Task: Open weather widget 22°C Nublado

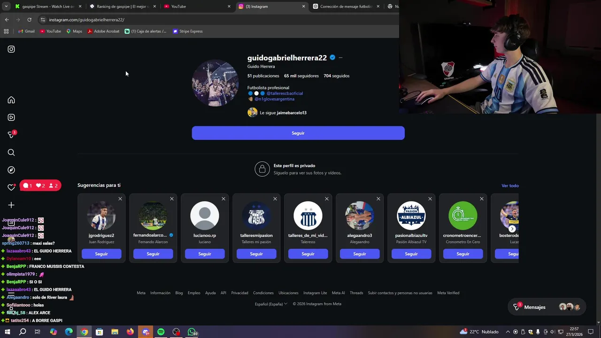Action: (x=479, y=332)
